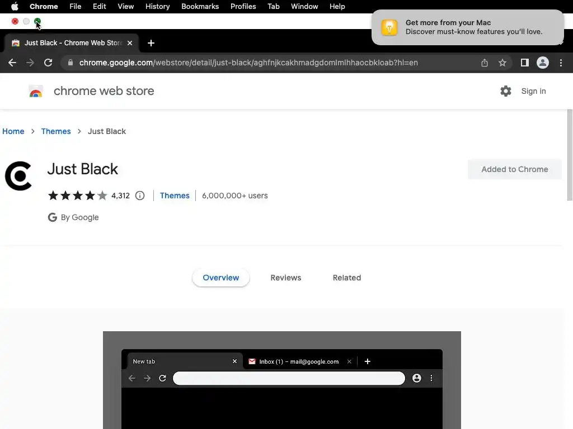Open the Just Black preview screenshot

click(282, 380)
